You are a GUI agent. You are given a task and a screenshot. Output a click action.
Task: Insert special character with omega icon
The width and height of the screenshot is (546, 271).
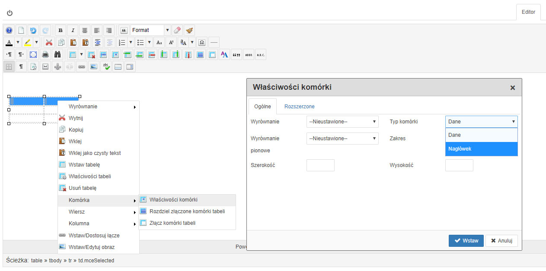click(x=201, y=42)
